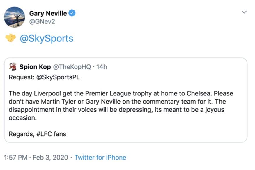The image size is (255, 170).
Task: Click the Feb 3, 2020 date
Action: 50,158
